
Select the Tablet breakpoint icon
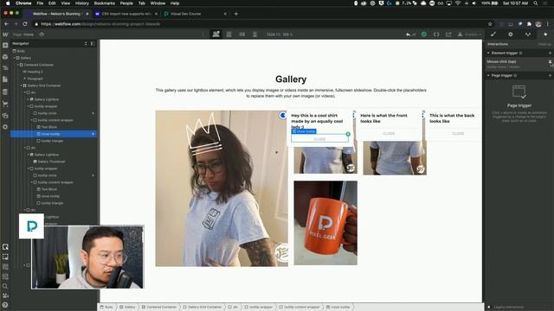click(229, 35)
